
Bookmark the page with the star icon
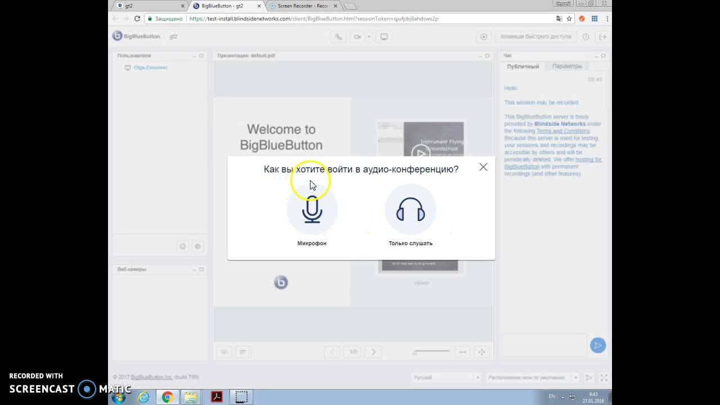(x=569, y=19)
